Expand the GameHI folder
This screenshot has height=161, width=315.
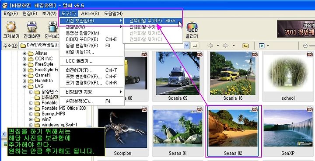tap(24, 75)
